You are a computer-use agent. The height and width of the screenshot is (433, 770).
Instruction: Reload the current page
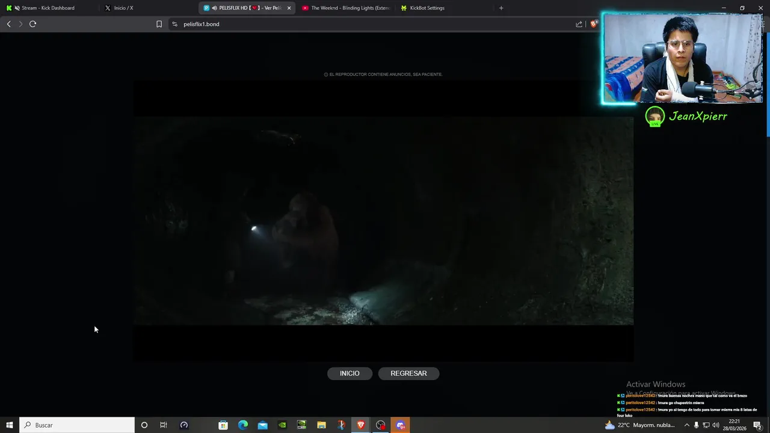pos(33,24)
